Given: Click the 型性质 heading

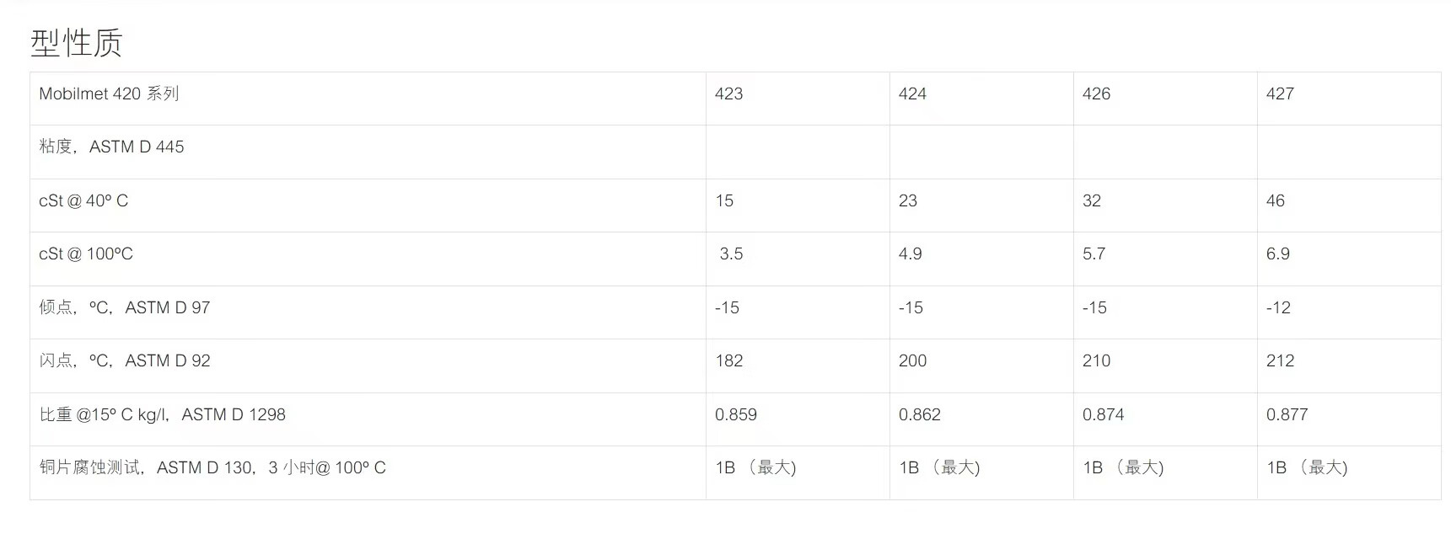Looking at the screenshot, I should tap(77, 42).
